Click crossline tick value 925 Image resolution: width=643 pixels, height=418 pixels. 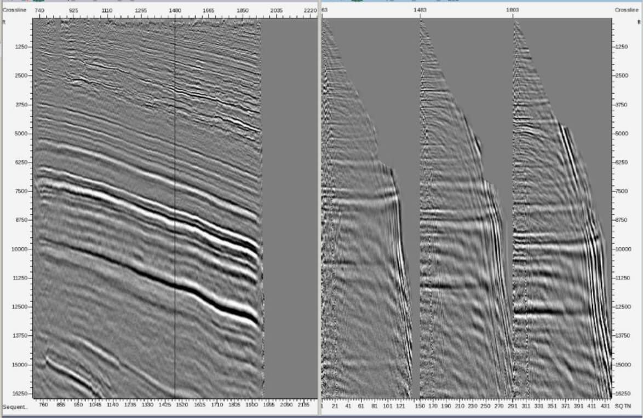click(x=73, y=10)
